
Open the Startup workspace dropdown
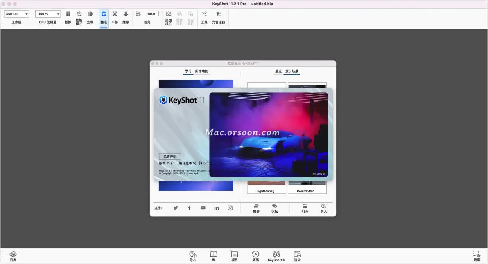pyautogui.click(x=16, y=13)
